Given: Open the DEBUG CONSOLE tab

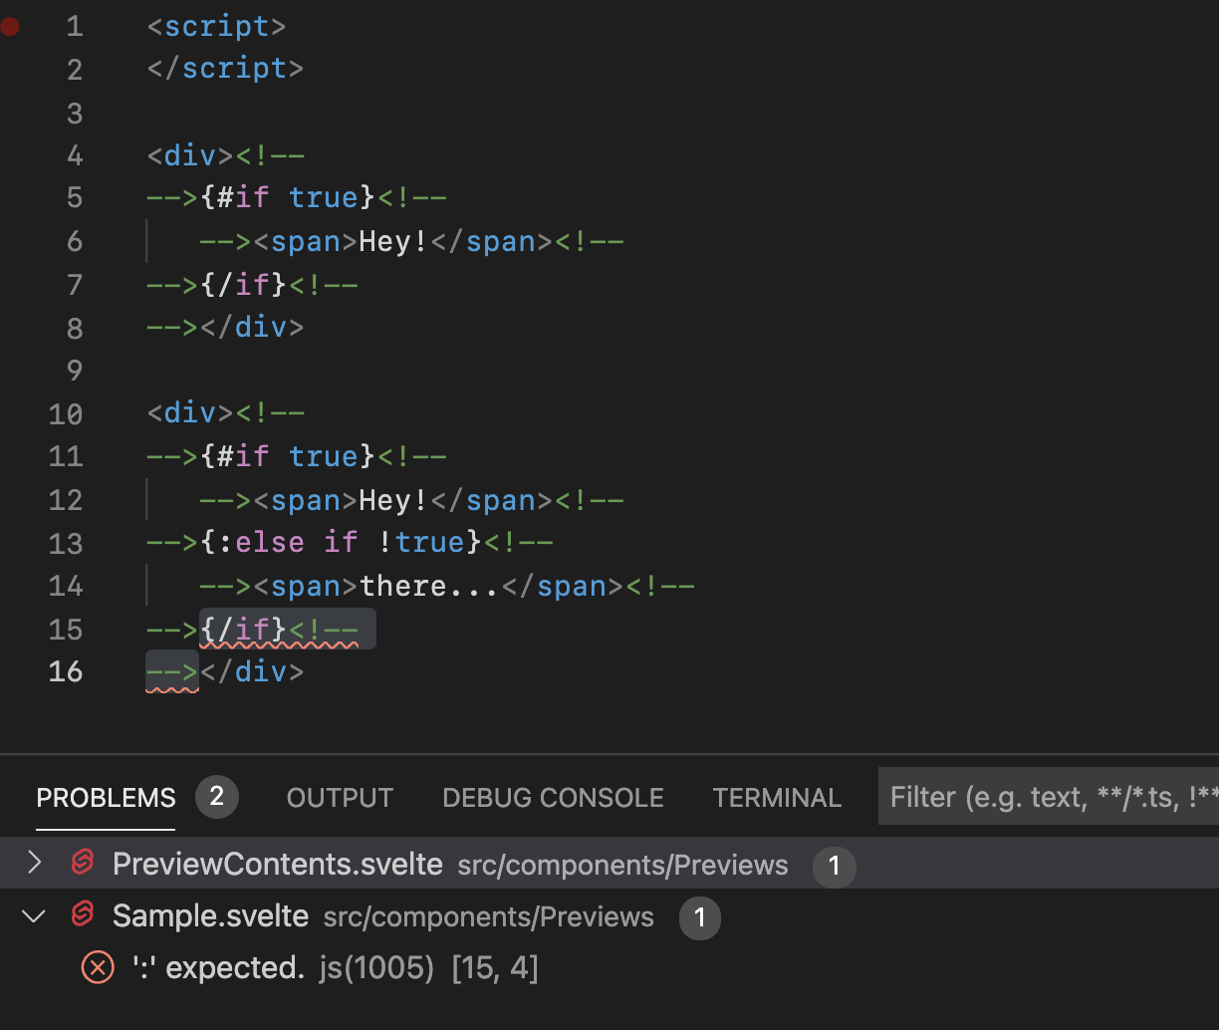Looking at the screenshot, I should point(552,797).
